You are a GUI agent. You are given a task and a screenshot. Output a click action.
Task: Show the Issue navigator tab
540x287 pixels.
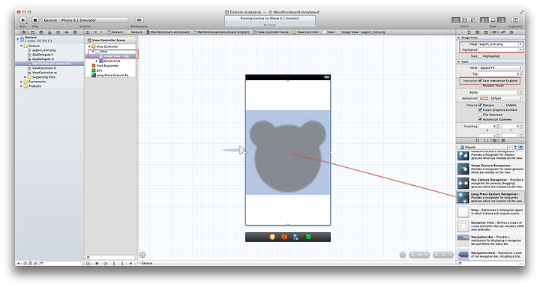pyautogui.click(x=49, y=32)
